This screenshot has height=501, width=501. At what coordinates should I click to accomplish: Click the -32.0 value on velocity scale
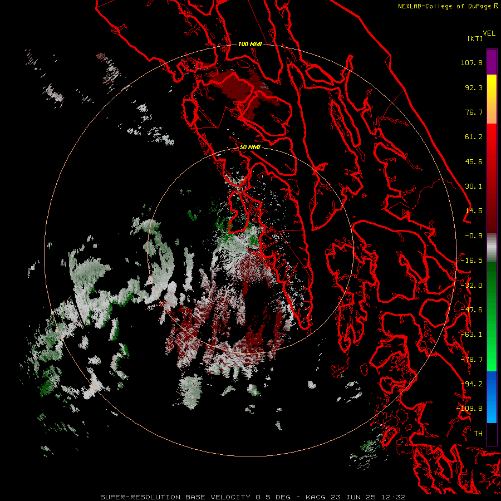coord(471,286)
